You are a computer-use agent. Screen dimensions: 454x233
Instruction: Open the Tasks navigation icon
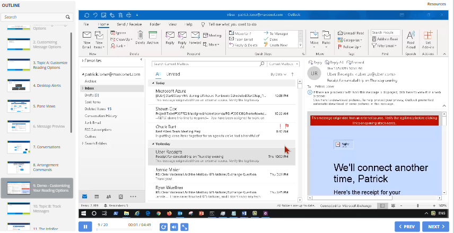[x=121, y=196]
